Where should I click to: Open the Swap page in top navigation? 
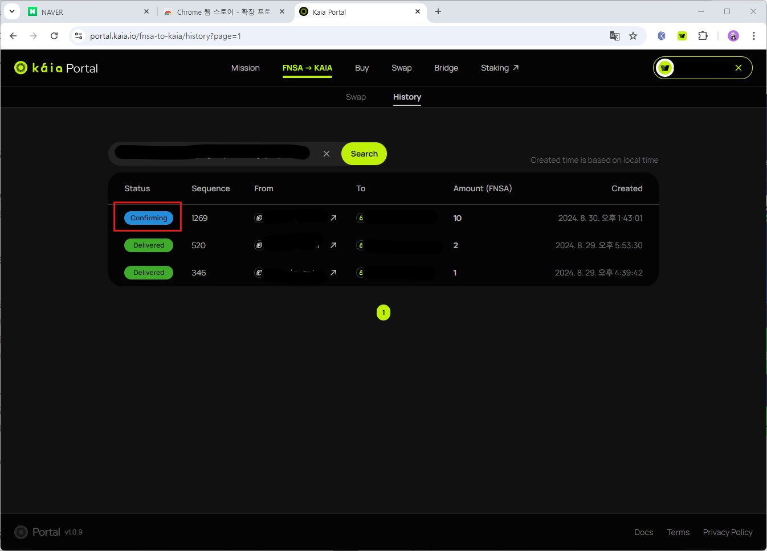(402, 68)
